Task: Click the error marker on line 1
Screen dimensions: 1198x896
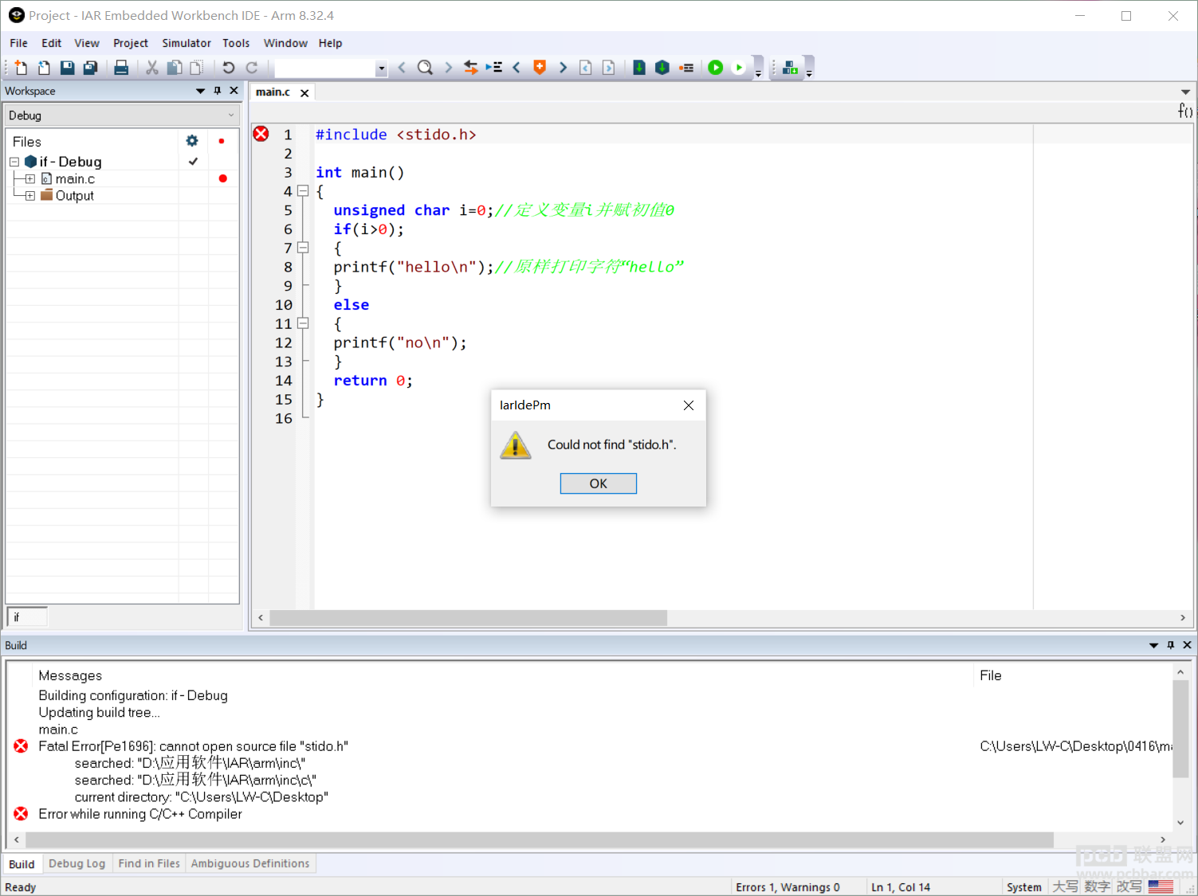Action: [261, 134]
